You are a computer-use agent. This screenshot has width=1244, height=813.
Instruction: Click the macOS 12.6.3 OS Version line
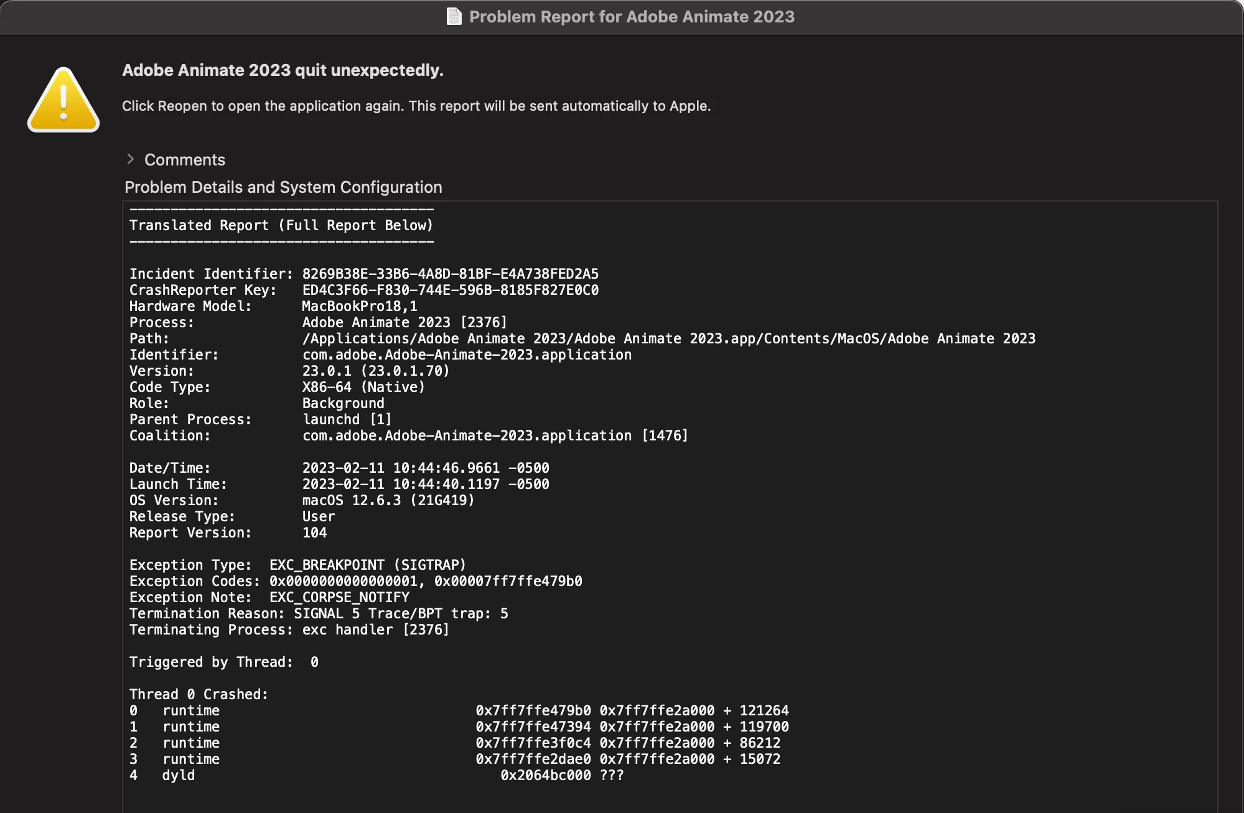[388, 500]
